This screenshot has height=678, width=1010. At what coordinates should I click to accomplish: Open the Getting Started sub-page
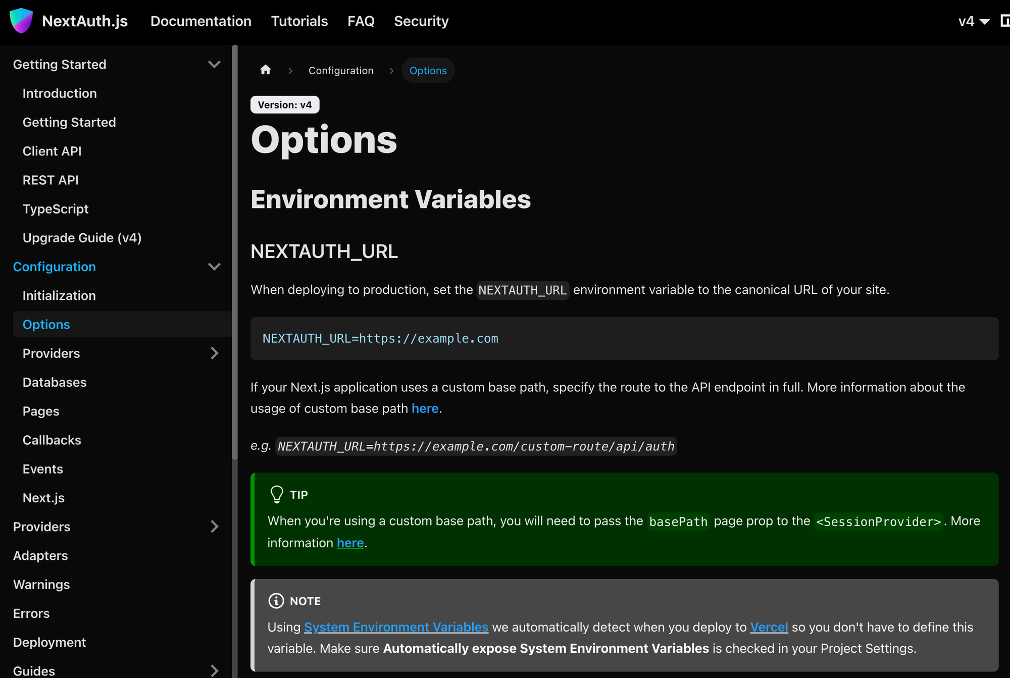tap(69, 122)
